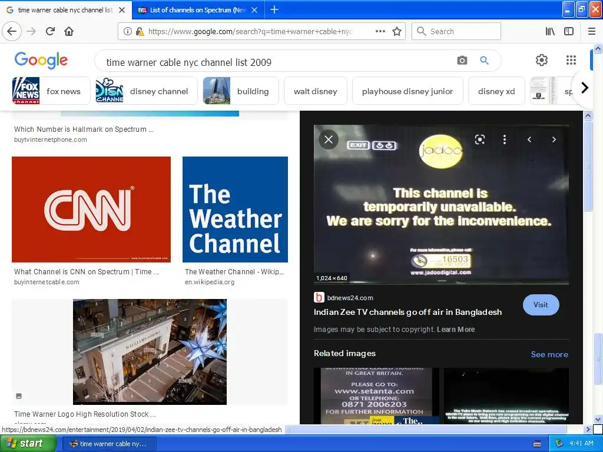The width and height of the screenshot is (603, 452).
Task: Open the dark Tube Music Network related thumbnail
Action: (506, 396)
